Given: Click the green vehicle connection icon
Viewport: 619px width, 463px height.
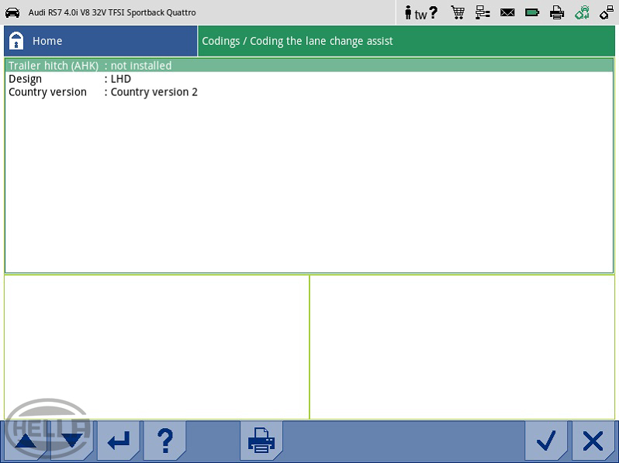Looking at the screenshot, I should pyautogui.click(x=582, y=12).
